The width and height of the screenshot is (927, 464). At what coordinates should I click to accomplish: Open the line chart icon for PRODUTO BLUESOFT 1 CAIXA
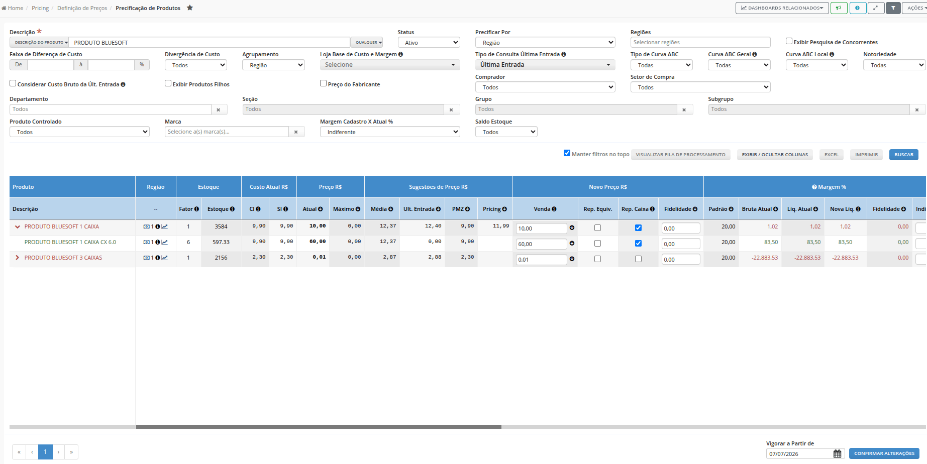click(x=164, y=226)
